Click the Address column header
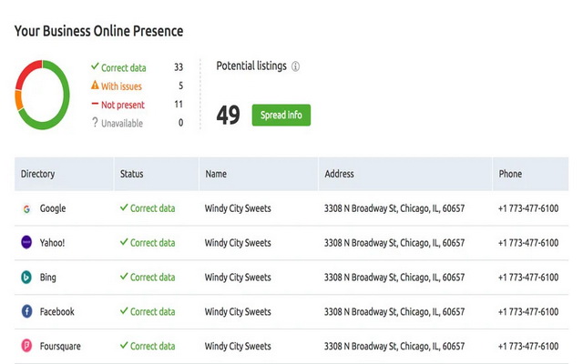Viewport: 583px width, 364px height. pyautogui.click(x=339, y=174)
